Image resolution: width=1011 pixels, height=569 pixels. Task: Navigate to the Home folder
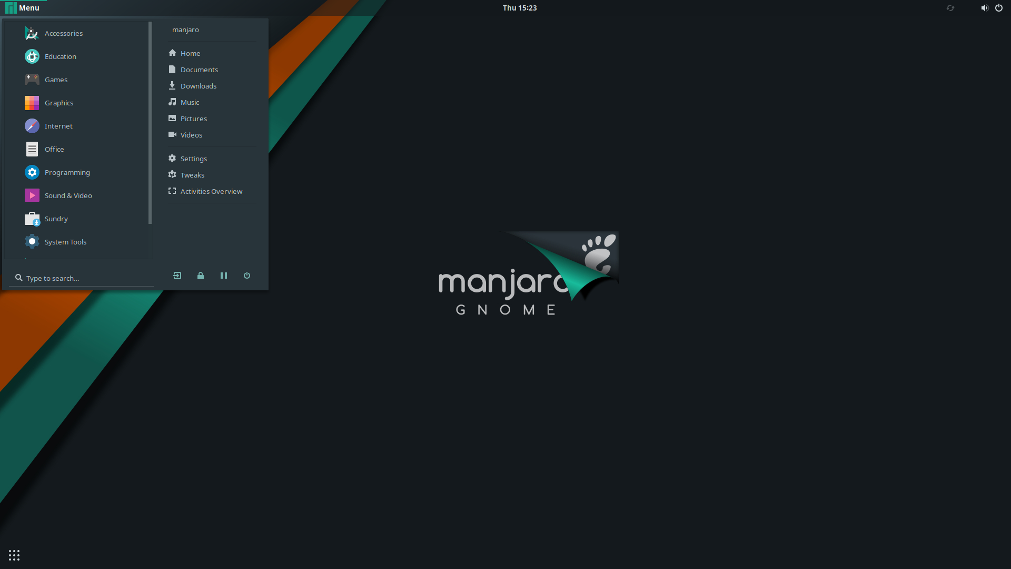(190, 53)
